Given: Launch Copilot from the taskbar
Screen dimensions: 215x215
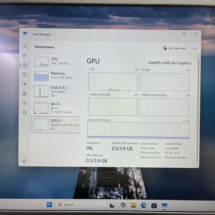Looking at the screenshot, I should point(123,205).
